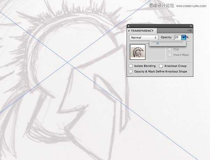The height and width of the screenshot is (160, 210).
Task: Enable Isolate Blending checkbox
Action: pos(131,66)
